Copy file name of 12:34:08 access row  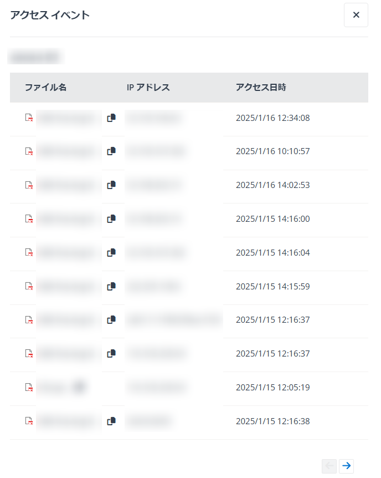[111, 118]
